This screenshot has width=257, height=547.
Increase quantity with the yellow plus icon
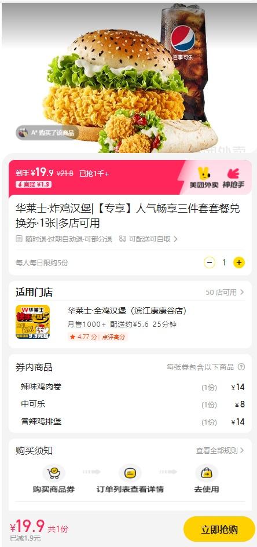pyautogui.click(x=238, y=262)
